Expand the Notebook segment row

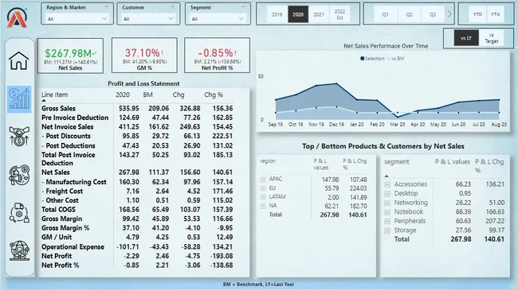387,212
